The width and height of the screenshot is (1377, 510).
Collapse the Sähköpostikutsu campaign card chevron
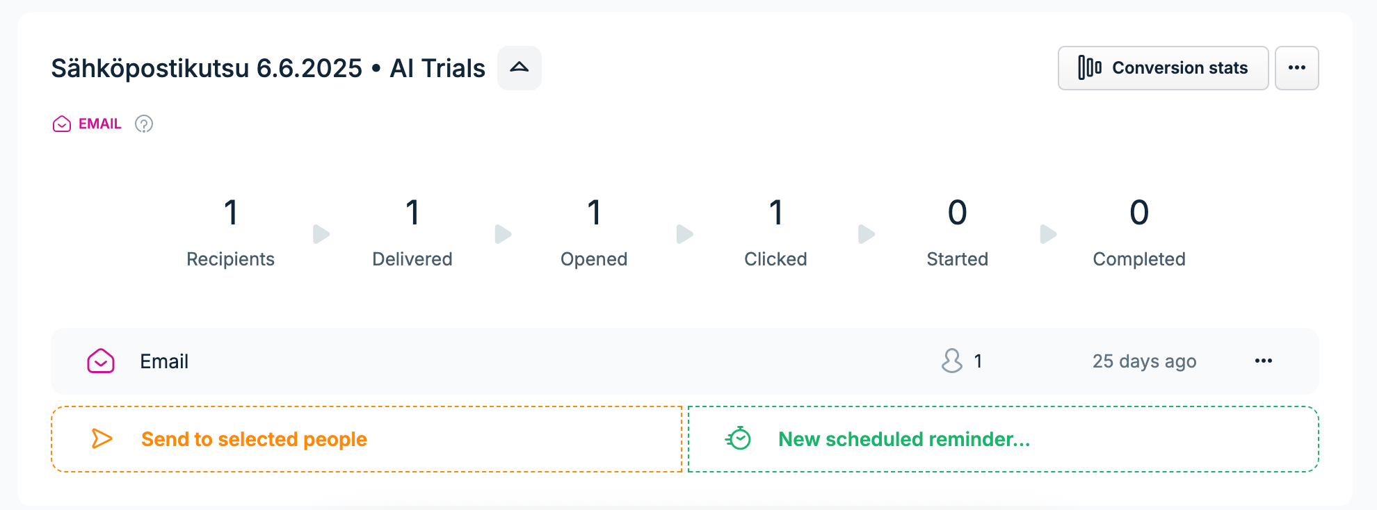pyautogui.click(x=520, y=68)
